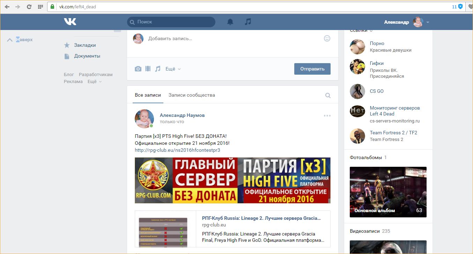This screenshot has width=473, height=254.
Task: Go back using the browser back arrow
Action: point(7,7)
